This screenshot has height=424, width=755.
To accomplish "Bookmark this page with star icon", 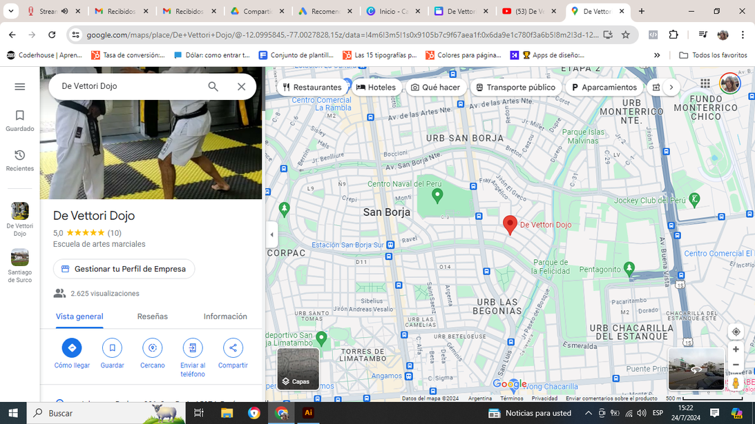I will 625,34.
